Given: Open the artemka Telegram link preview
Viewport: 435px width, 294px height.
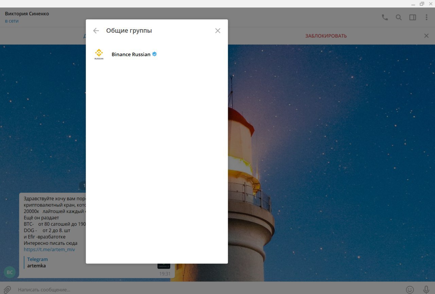Looking at the screenshot, I should [x=36, y=266].
